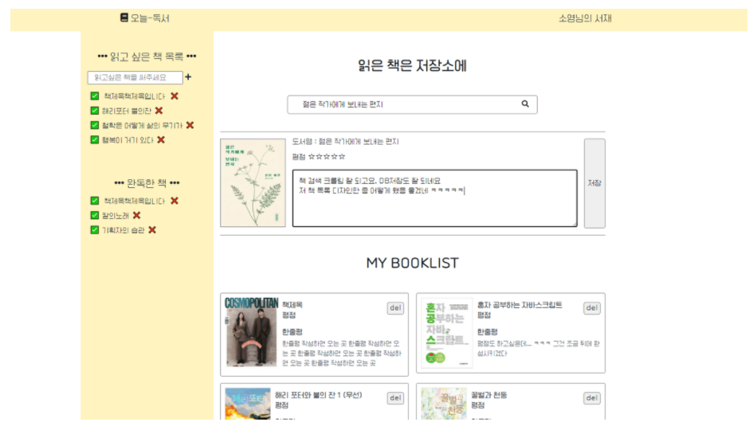753x422 pixels.
Task: Click inside the one-line review textarea
Action: coord(434,197)
